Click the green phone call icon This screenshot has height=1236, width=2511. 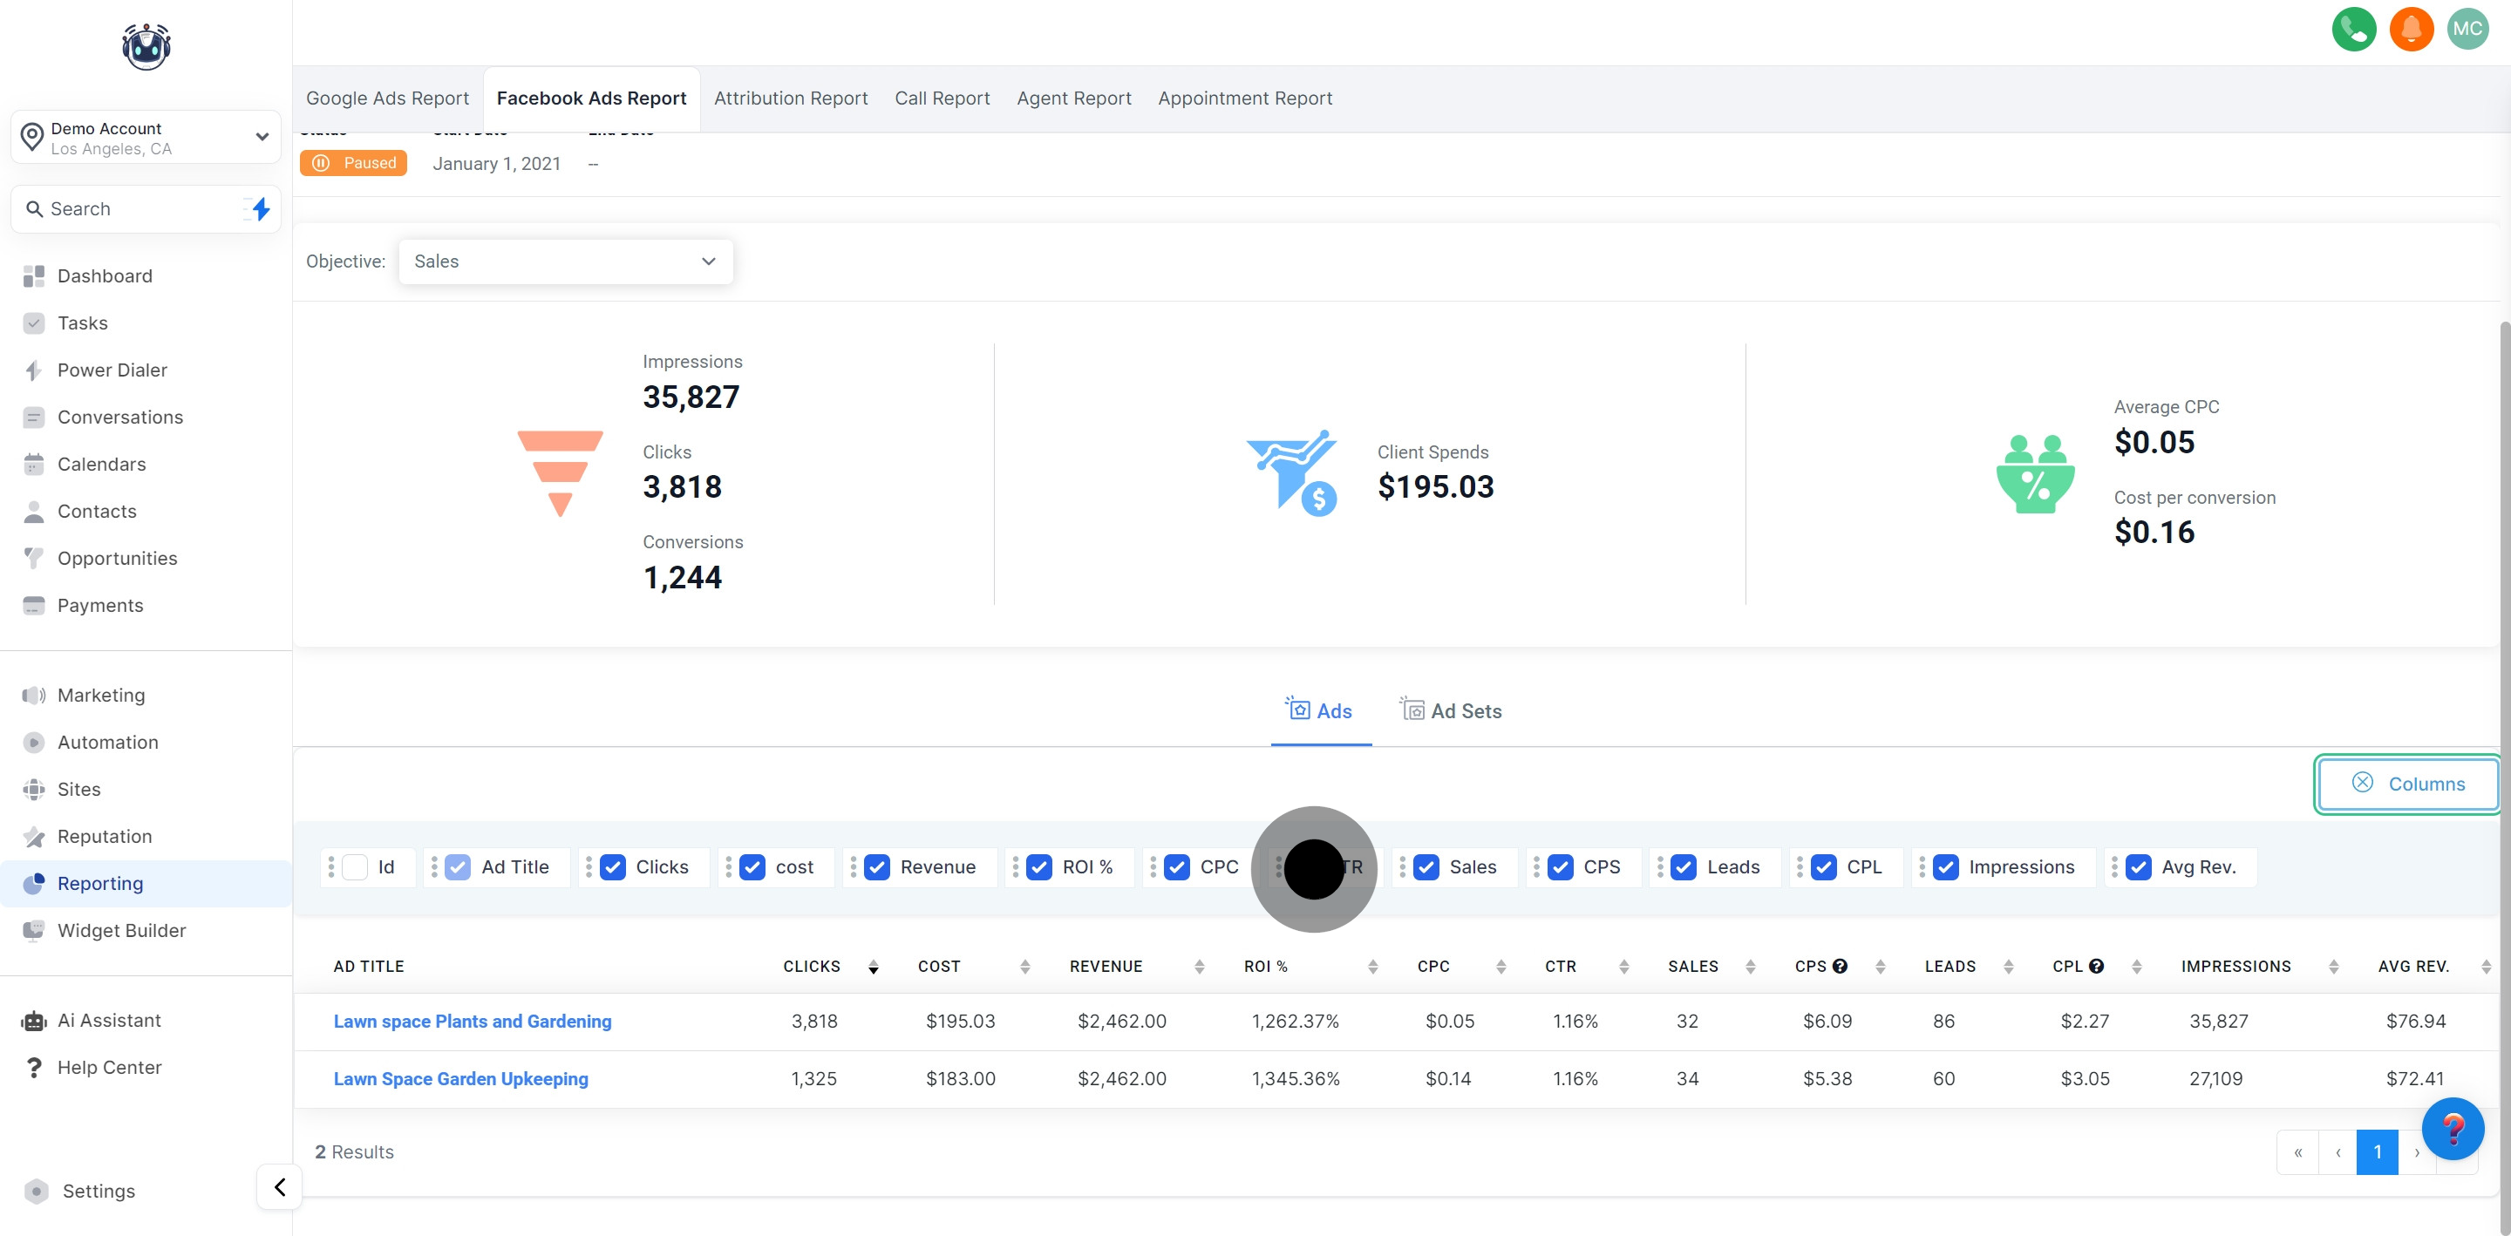click(2353, 30)
